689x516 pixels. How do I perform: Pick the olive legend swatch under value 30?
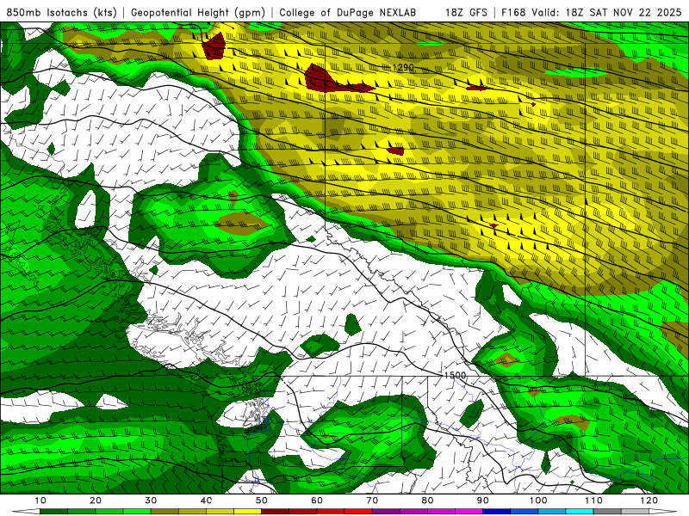pos(164,512)
